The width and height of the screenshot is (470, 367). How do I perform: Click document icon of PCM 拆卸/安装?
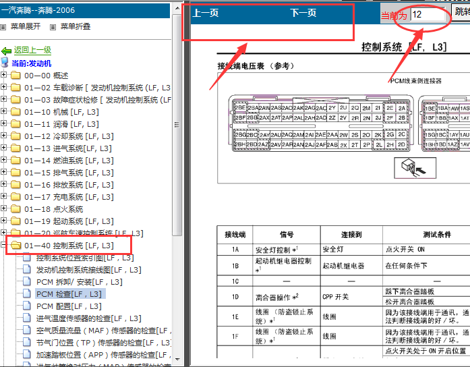(27, 281)
